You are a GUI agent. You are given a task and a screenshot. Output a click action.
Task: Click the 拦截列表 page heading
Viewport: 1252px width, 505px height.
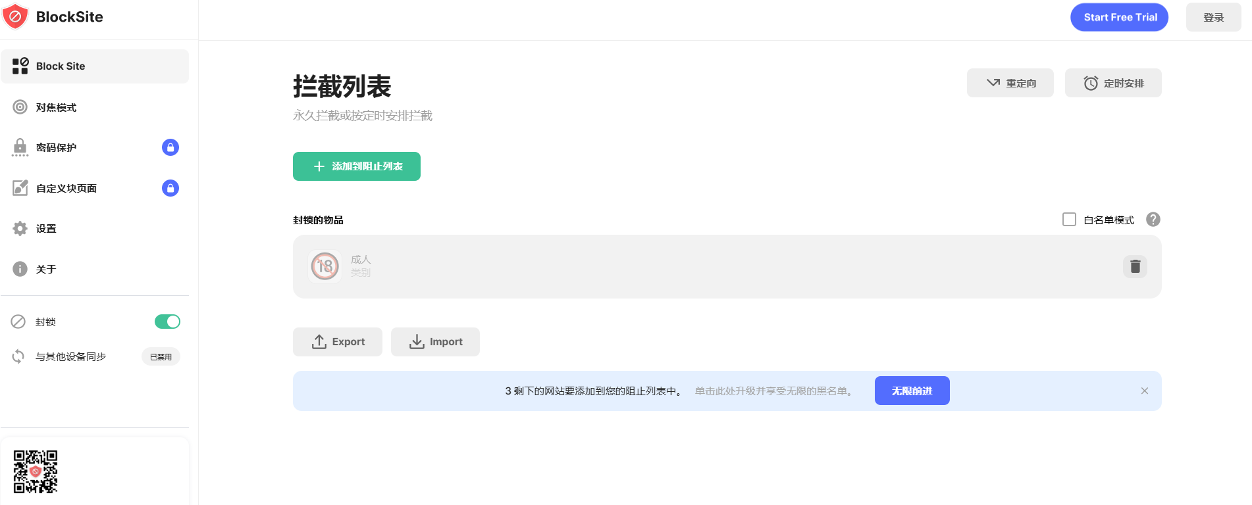pos(342,86)
